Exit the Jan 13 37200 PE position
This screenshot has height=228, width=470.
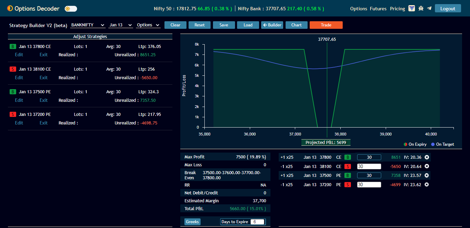(x=44, y=123)
